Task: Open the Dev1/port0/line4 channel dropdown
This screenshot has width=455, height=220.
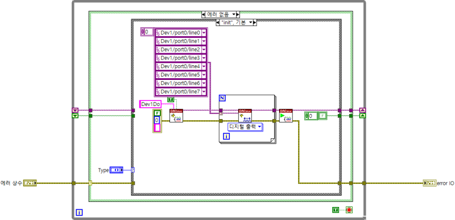Action: (x=204, y=66)
